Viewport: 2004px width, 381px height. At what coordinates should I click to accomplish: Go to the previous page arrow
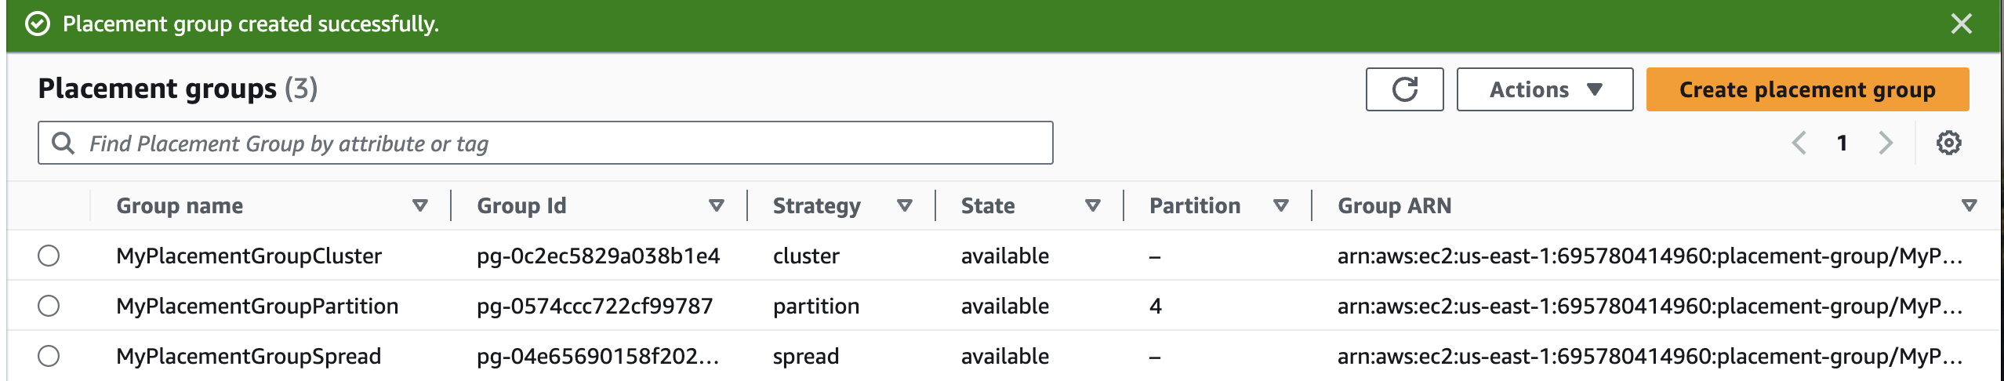(x=1799, y=143)
